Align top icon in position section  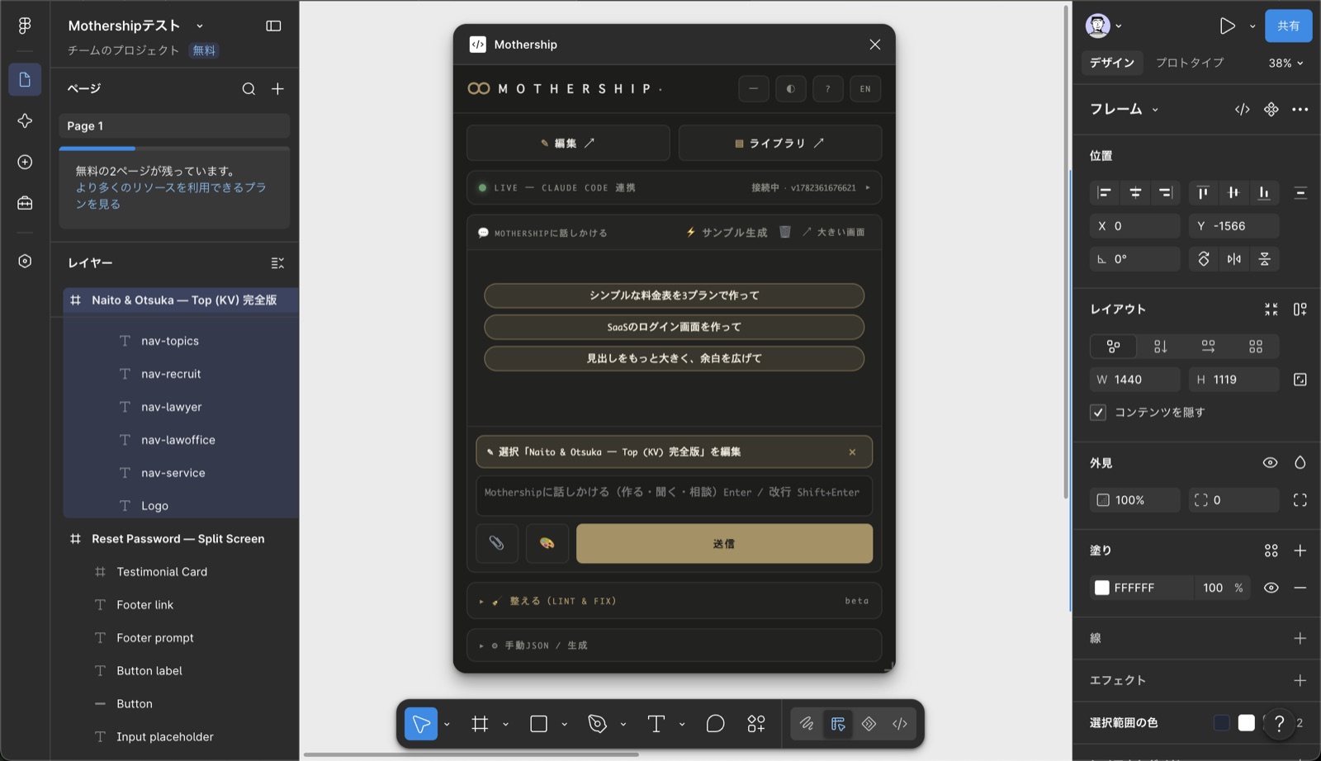[1203, 192]
